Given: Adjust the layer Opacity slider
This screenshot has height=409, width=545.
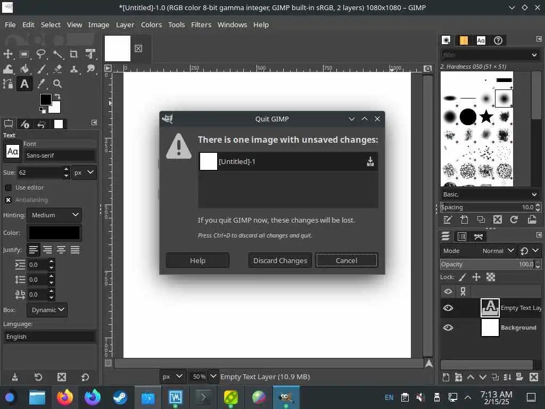Looking at the screenshot, I should tap(488, 264).
